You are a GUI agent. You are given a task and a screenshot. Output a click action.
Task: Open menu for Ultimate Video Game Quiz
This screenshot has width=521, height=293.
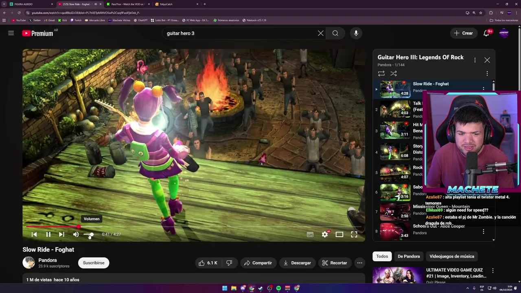point(493,271)
